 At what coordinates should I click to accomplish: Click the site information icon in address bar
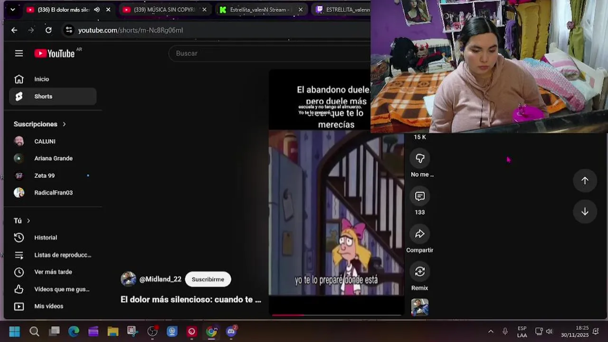pyautogui.click(x=69, y=30)
